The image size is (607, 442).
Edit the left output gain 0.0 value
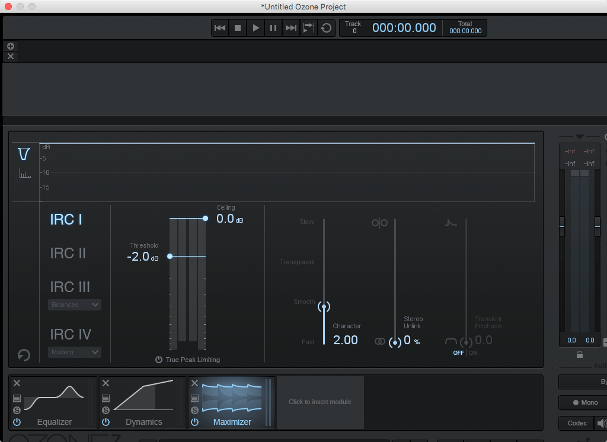[x=571, y=340]
